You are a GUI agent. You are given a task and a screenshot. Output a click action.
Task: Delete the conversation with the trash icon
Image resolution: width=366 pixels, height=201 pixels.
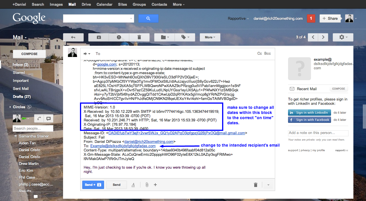[x=139, y=37]
